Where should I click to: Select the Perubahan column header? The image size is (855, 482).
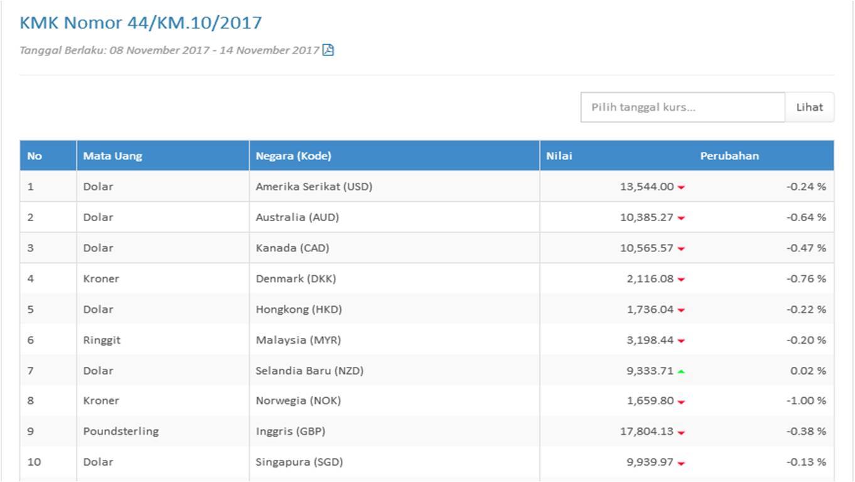click(x=729, y=156)
